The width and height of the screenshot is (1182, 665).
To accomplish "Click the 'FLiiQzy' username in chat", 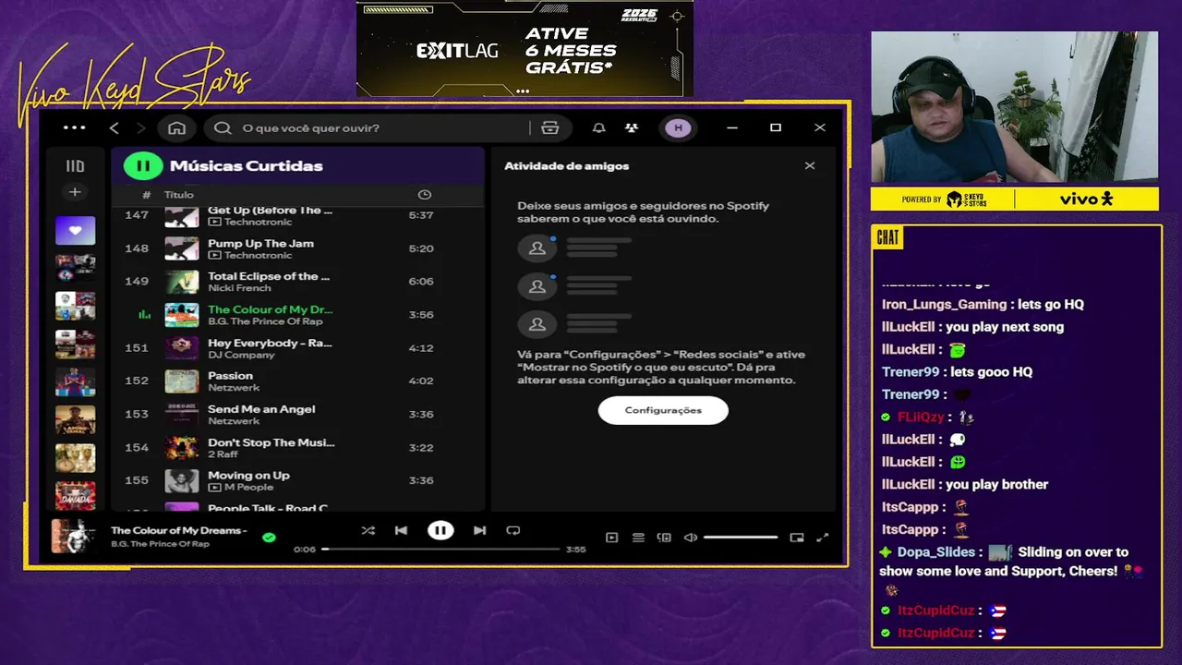I will pyautogui.click(x=921, y=417).
